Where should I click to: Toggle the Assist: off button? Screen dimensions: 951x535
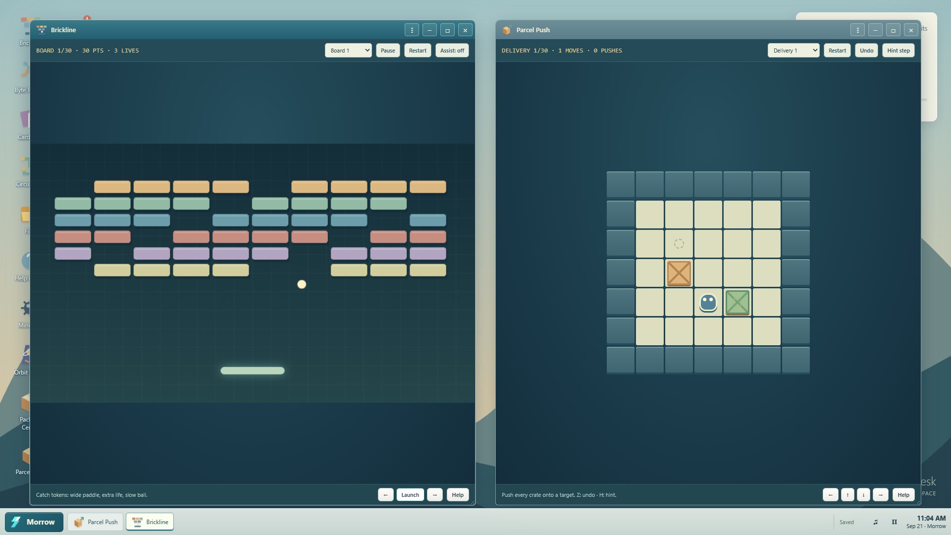coord(452,51)
